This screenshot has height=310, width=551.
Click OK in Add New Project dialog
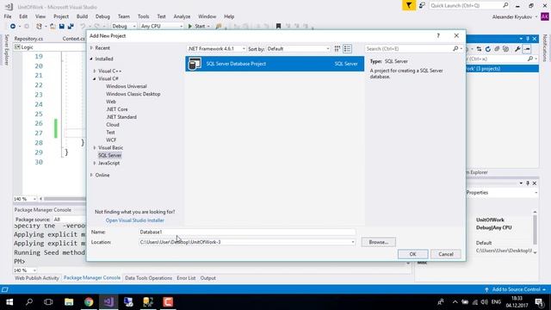click(413, 254)
